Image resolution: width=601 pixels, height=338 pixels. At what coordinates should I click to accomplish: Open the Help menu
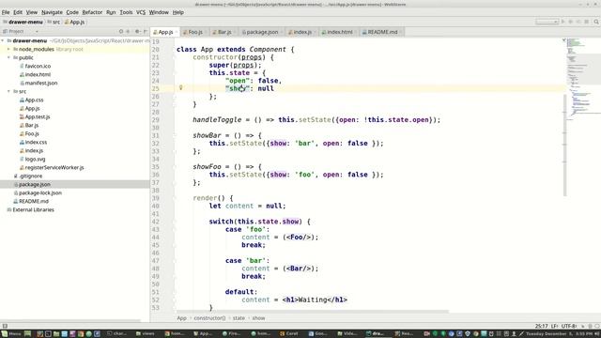point(177,12)
